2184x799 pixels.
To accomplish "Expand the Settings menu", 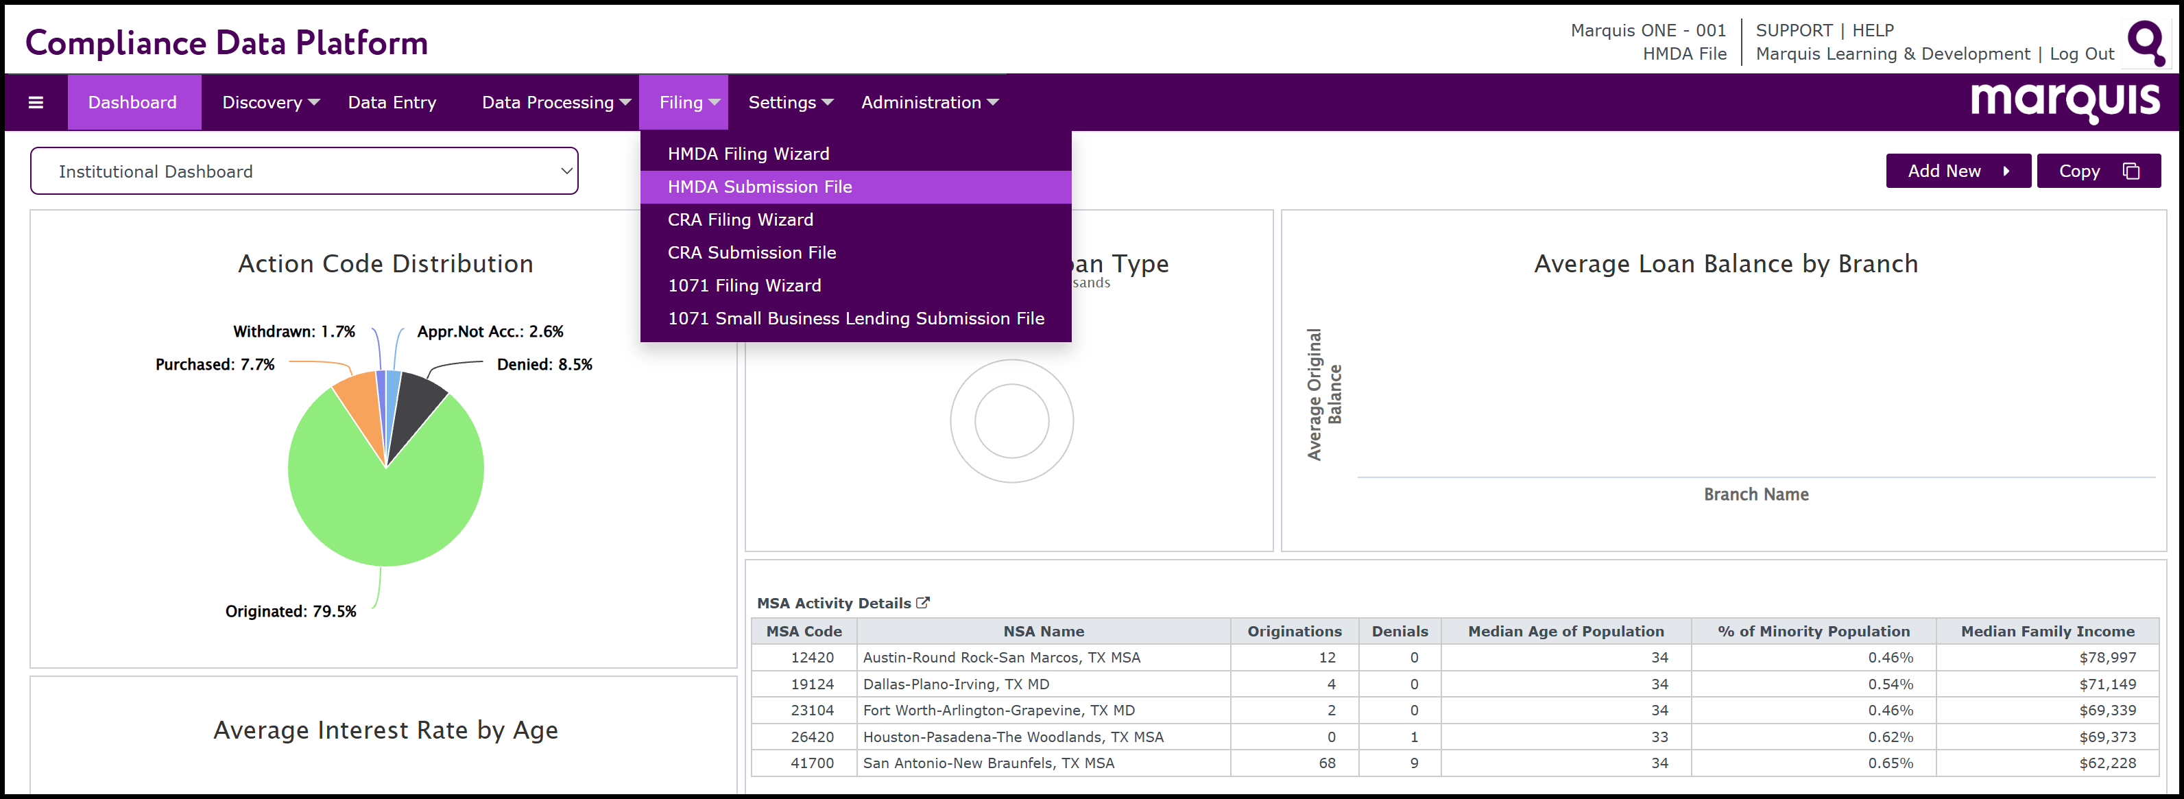I will (789, 103).
